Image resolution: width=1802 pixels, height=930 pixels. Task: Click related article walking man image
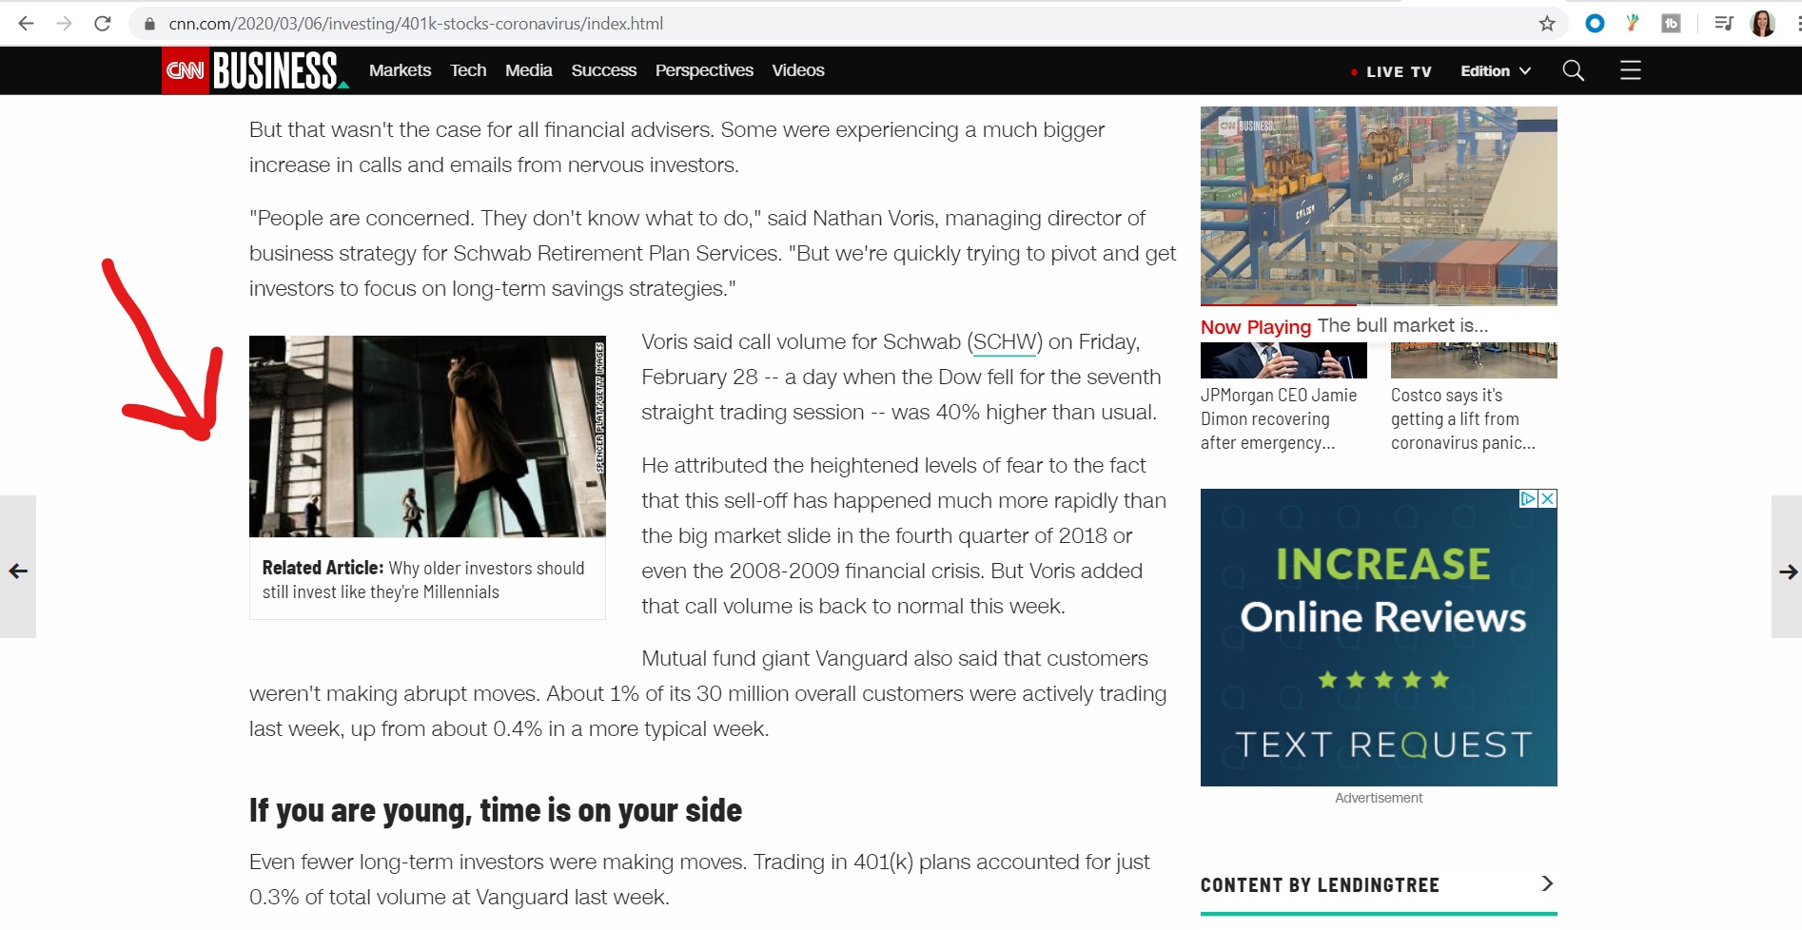[x=427, y=436]
